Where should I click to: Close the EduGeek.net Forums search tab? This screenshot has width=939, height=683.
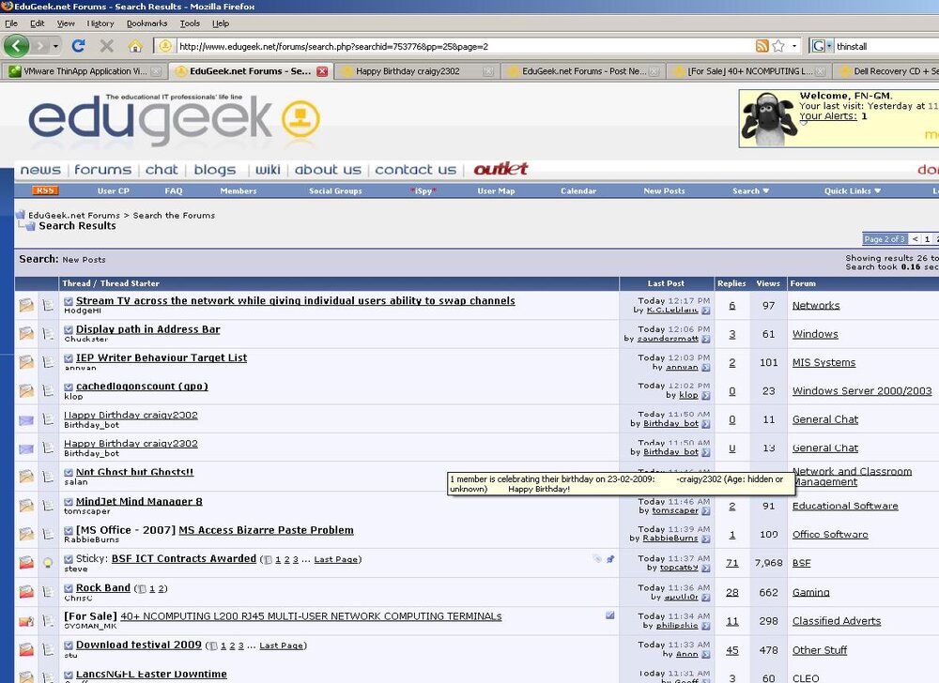(x=322, y=71)
